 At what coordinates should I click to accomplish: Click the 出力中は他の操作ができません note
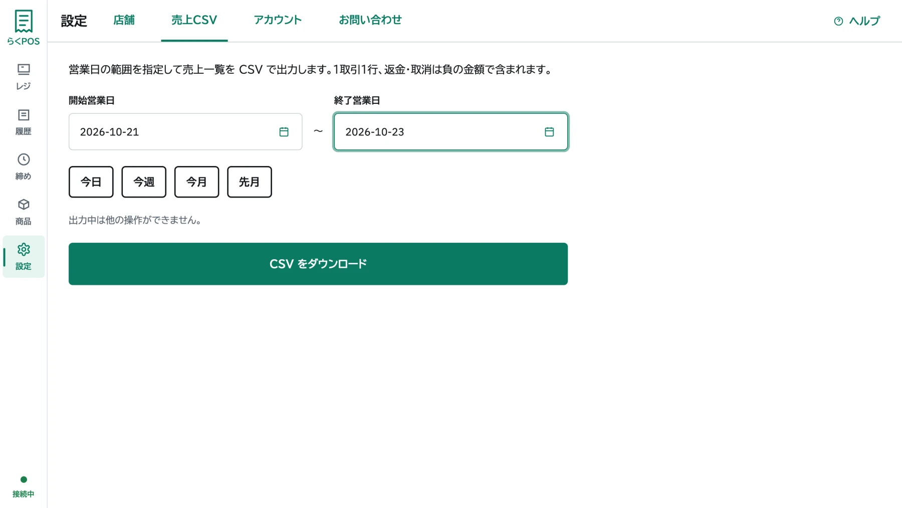click(135, 220)
